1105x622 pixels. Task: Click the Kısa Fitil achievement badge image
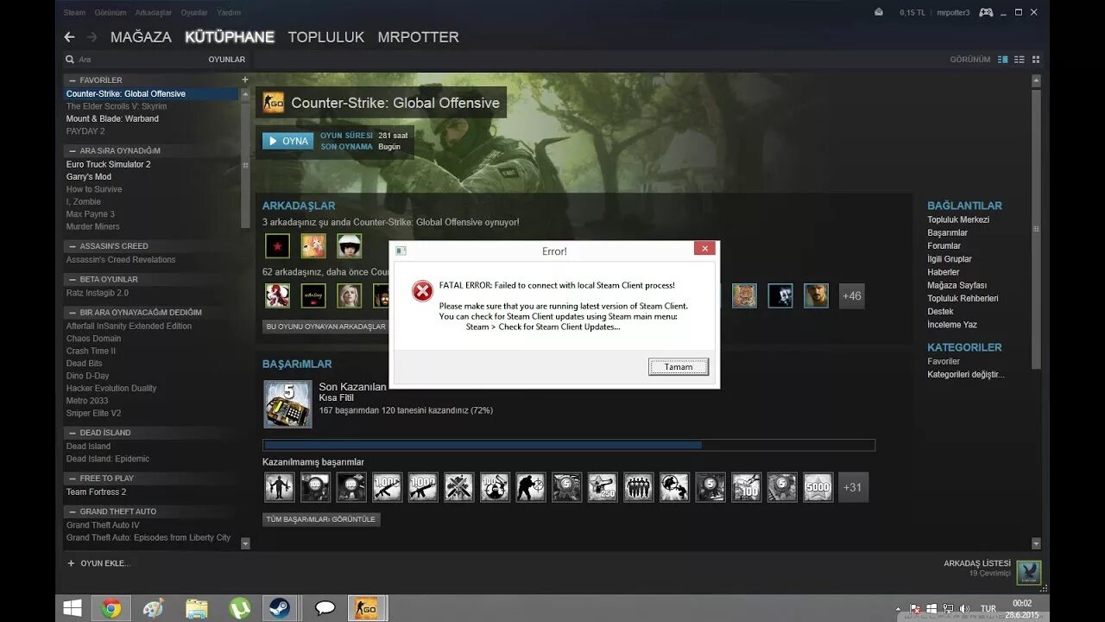[x=288, y=404]
